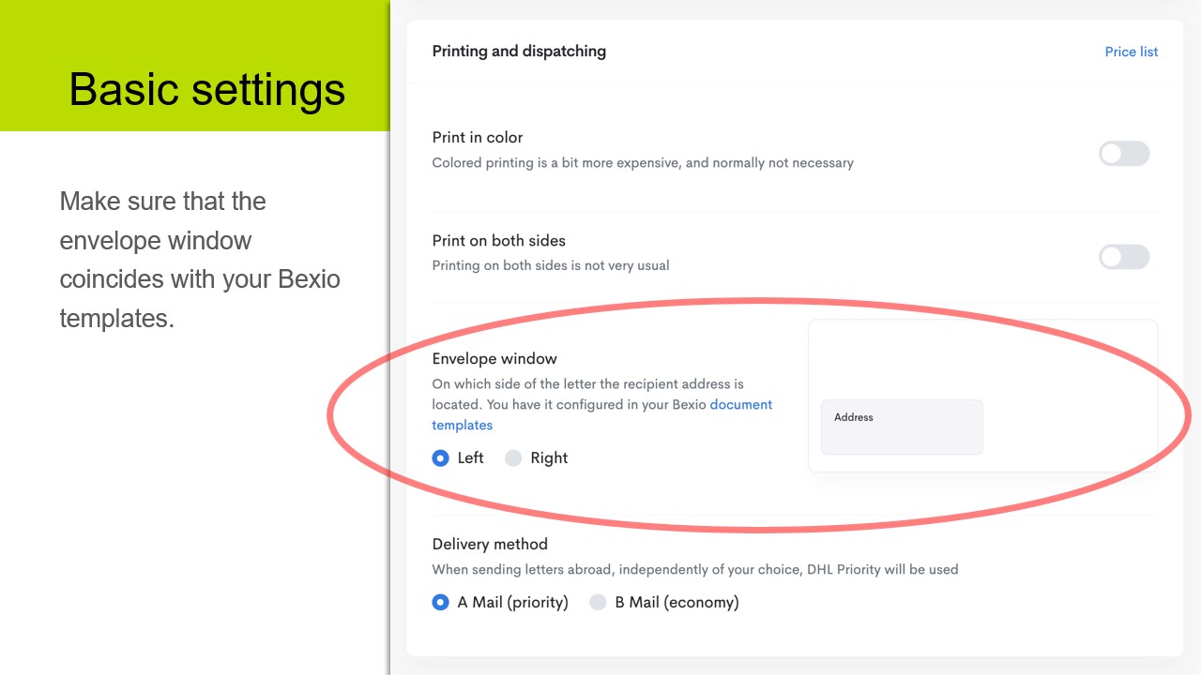Click the slide note about Bexio templates
The width and height of the screenshot is (1201, 675).
click(x=199, y=260)
